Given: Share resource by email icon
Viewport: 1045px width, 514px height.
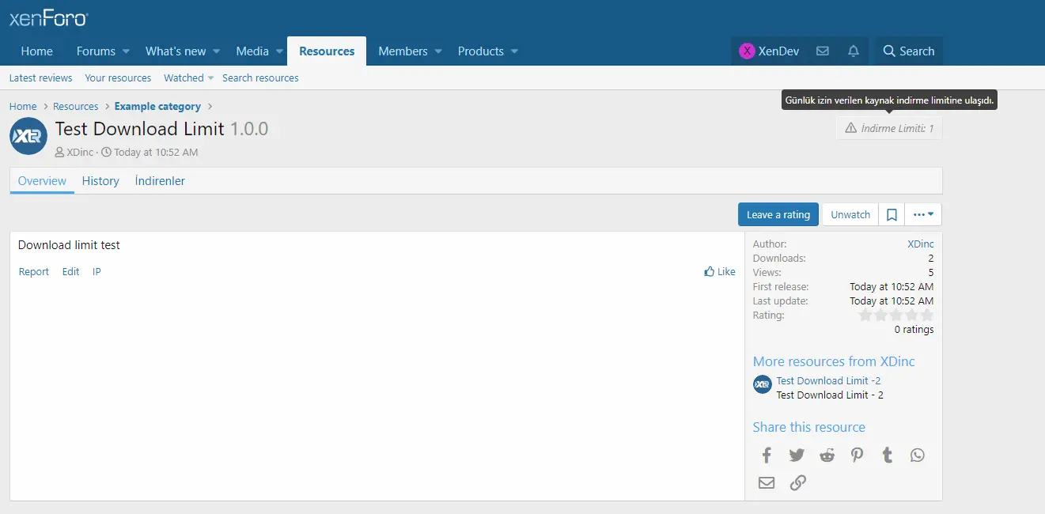Looking at the screenshot, I should click(x=767, y=482).
